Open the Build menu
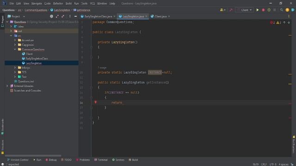296x166 pixels. [x=68, y=3]
